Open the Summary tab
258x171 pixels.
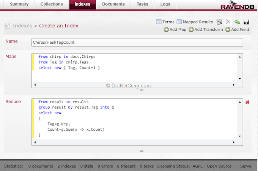(19, 4)
